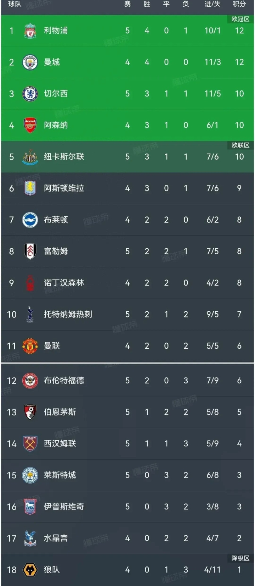Click the Liverpool club crest

click(30, 31)
